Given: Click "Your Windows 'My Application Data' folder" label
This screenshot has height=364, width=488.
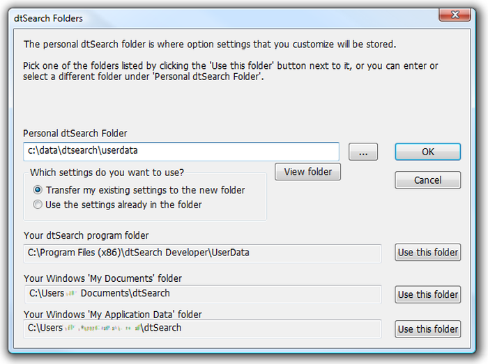Looking at the screenshot, I should [x=113, y=315].
